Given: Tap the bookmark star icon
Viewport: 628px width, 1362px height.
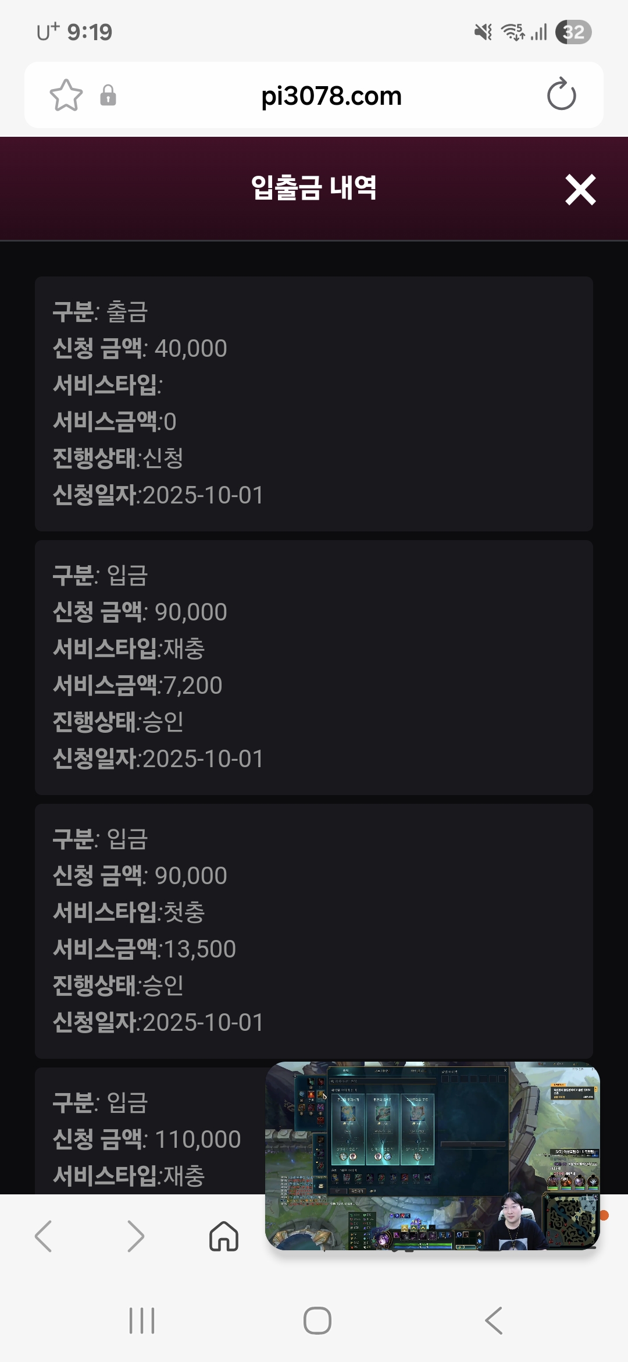Looking at the screenshot, I should click(66, 95).
